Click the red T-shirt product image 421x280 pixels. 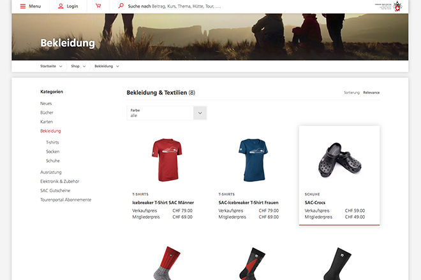pyautogui.click(x=166, y=160)
